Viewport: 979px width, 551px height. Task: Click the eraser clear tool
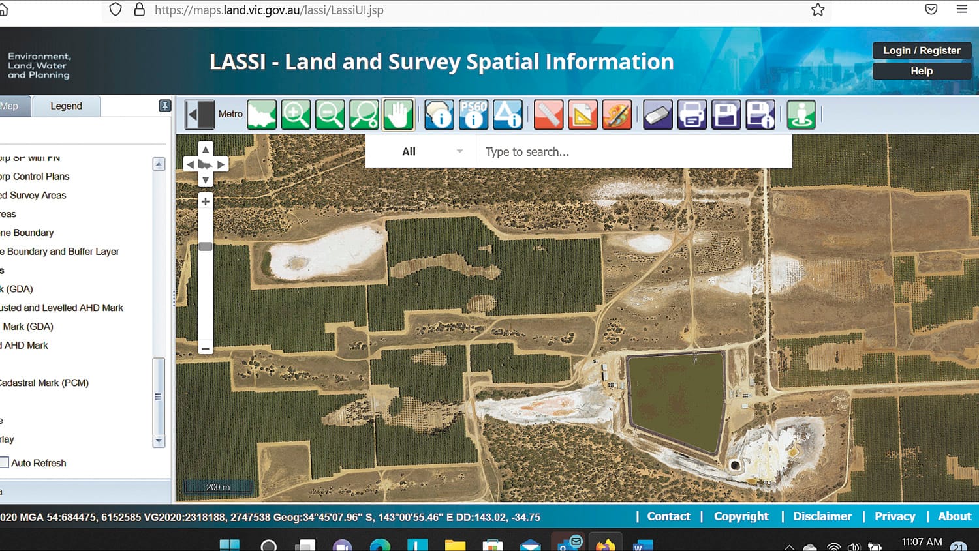(657, 115)
